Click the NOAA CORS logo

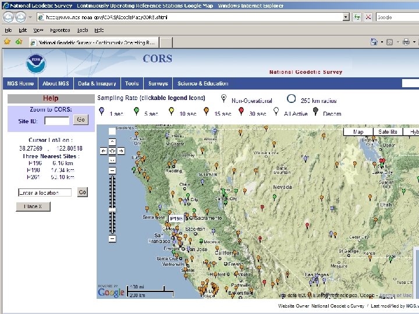[x=36, y=63]
